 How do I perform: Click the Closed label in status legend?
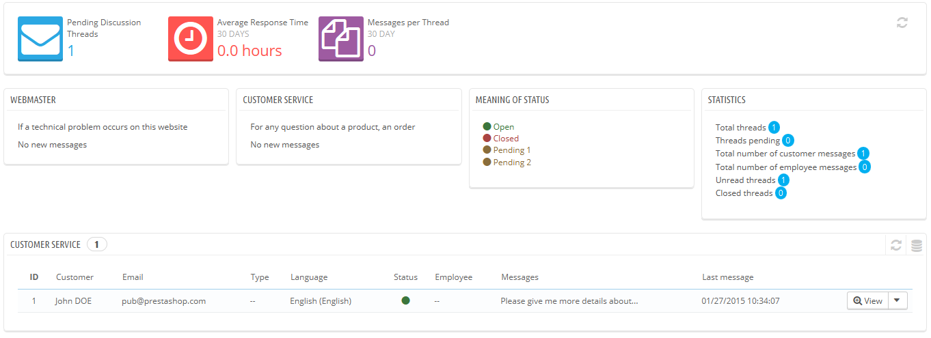point(506,138)
